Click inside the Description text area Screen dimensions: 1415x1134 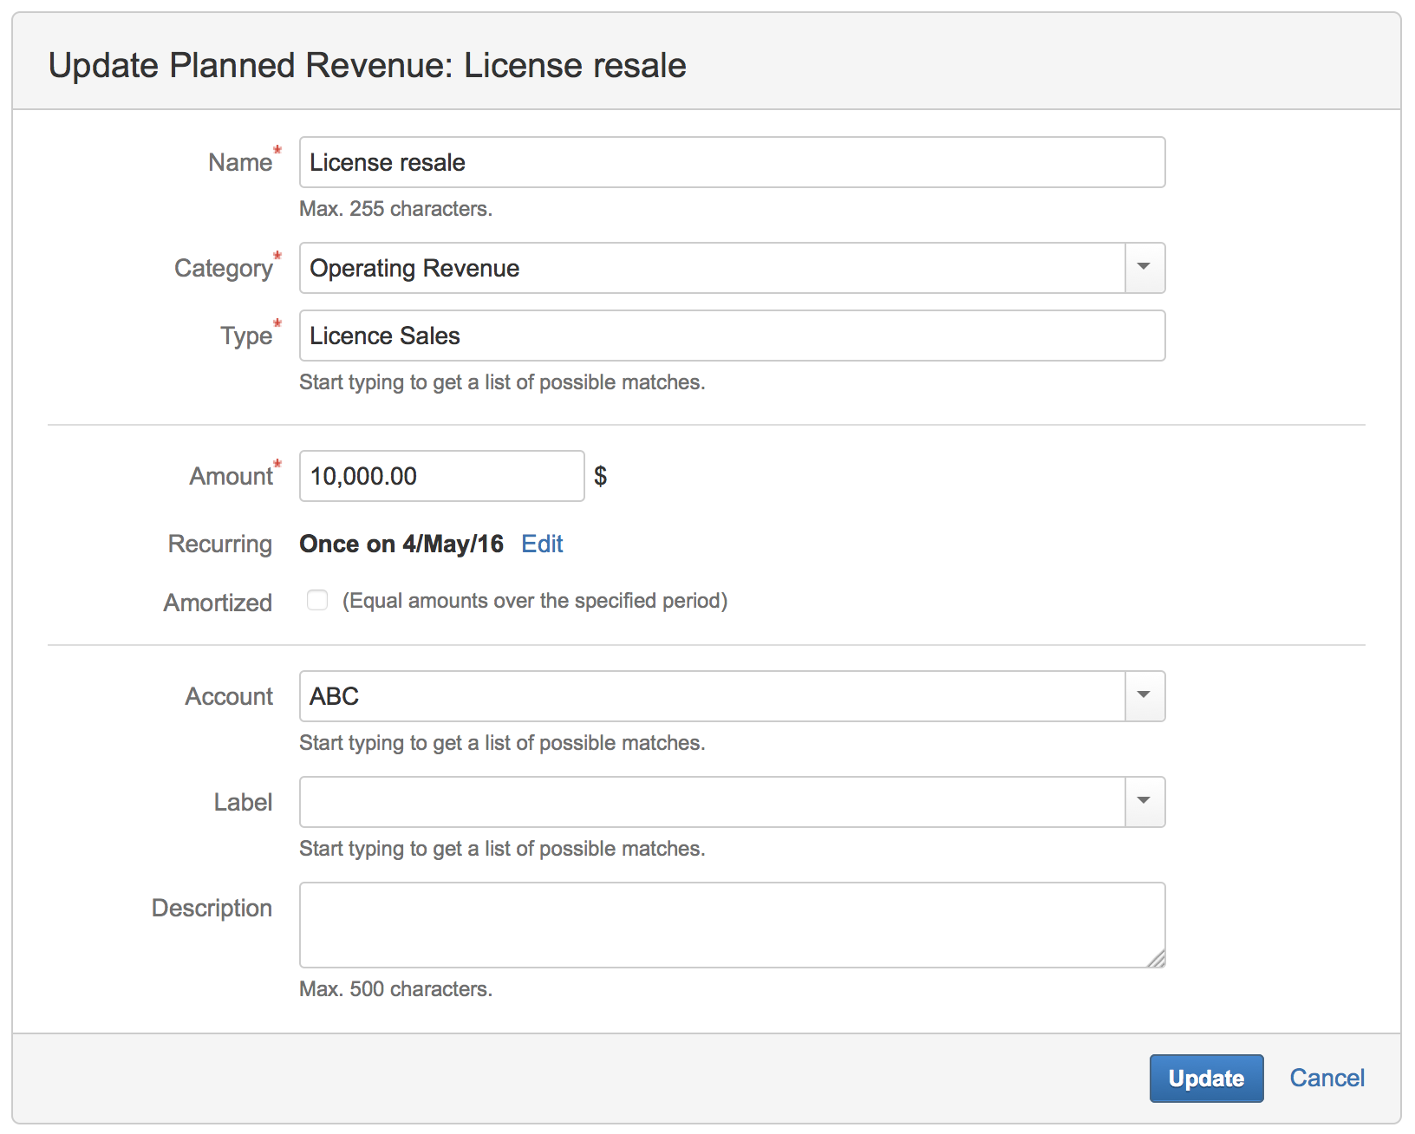click(731, 924)
